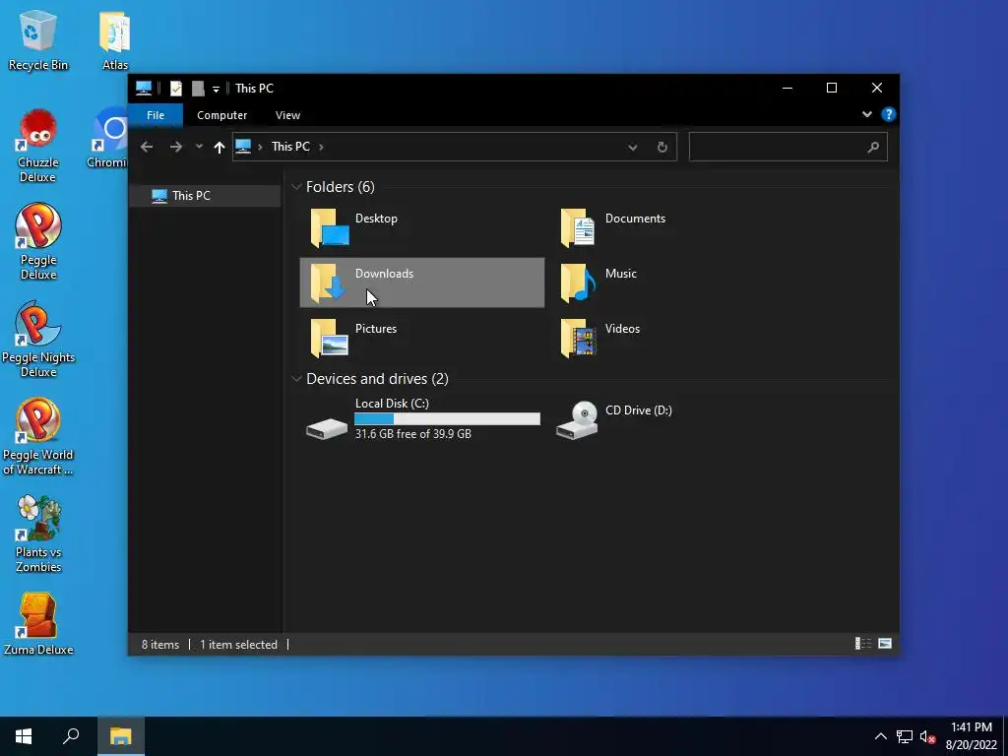This screenshot has width=1008, height=756.
Task: Click the This PC window title icon
Action: [x=144, y=88]
